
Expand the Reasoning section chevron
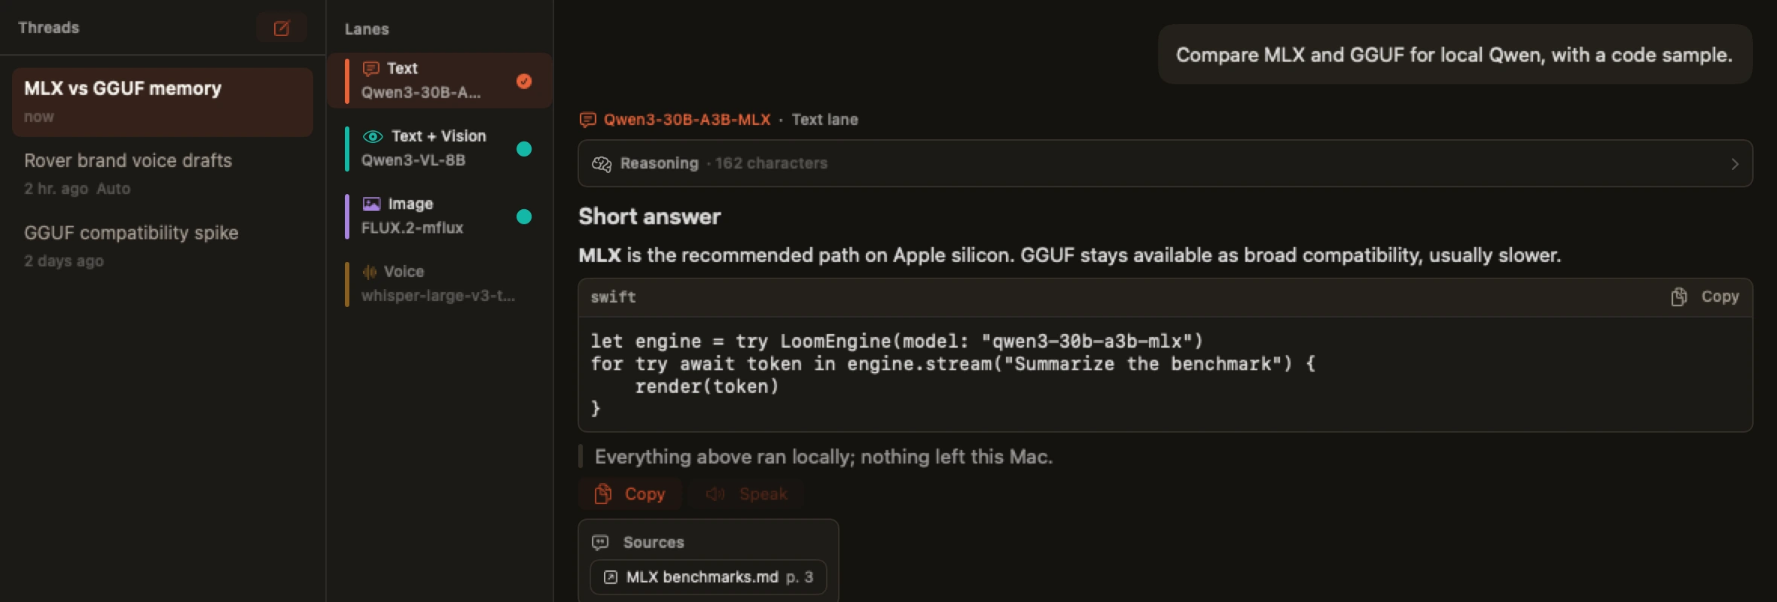(x=1735, y=164)
